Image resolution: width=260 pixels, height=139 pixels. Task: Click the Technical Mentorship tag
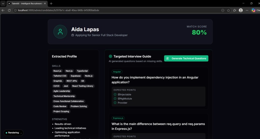(64, 96)
